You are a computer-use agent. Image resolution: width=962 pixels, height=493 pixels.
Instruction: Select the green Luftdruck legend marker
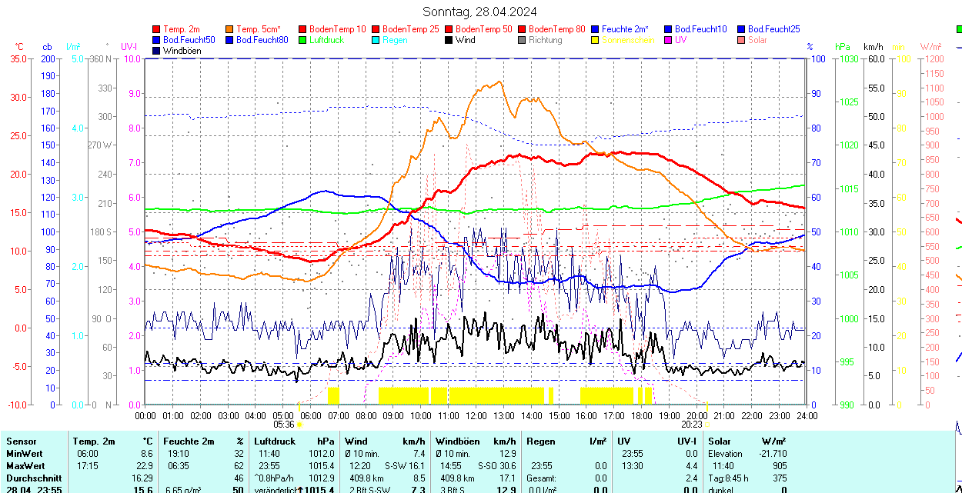tap(303, 40)
